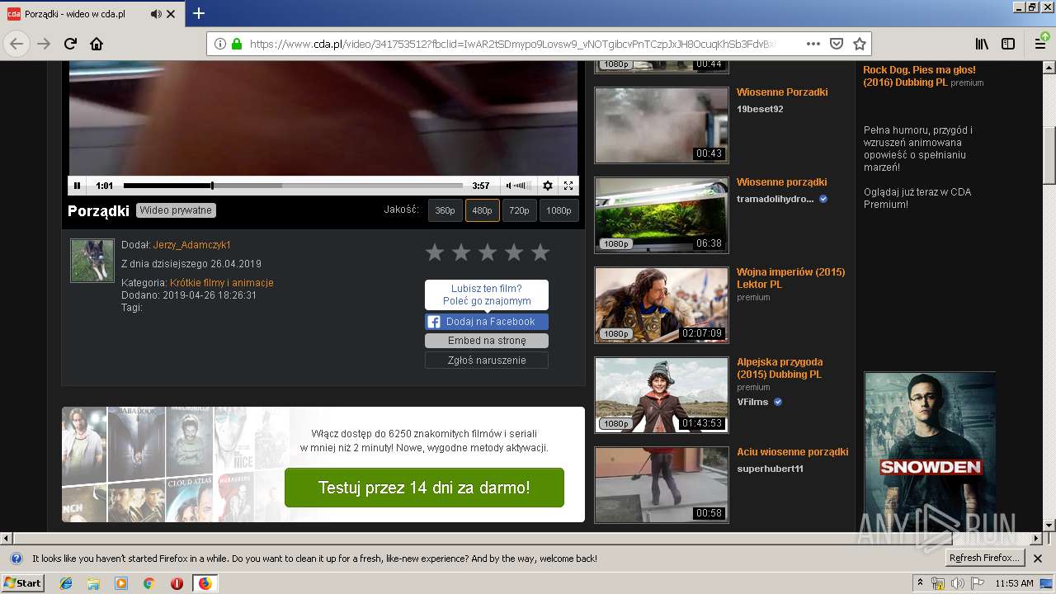
Task: Open Wojna imperiów (2015) Lektor PL
Action: [x=790, y=278]
